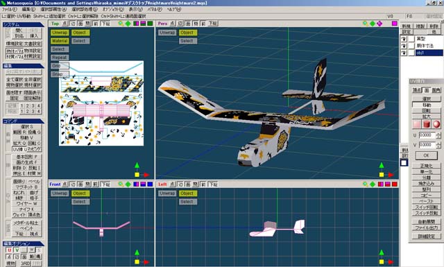
Task: Click the green diamond icon in Top view
Action: 128,24
